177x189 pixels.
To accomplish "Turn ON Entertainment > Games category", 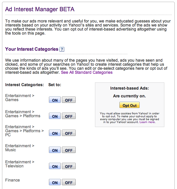I will point(55,100).
